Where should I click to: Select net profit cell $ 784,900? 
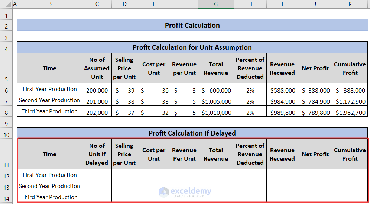tap(315, 100)
